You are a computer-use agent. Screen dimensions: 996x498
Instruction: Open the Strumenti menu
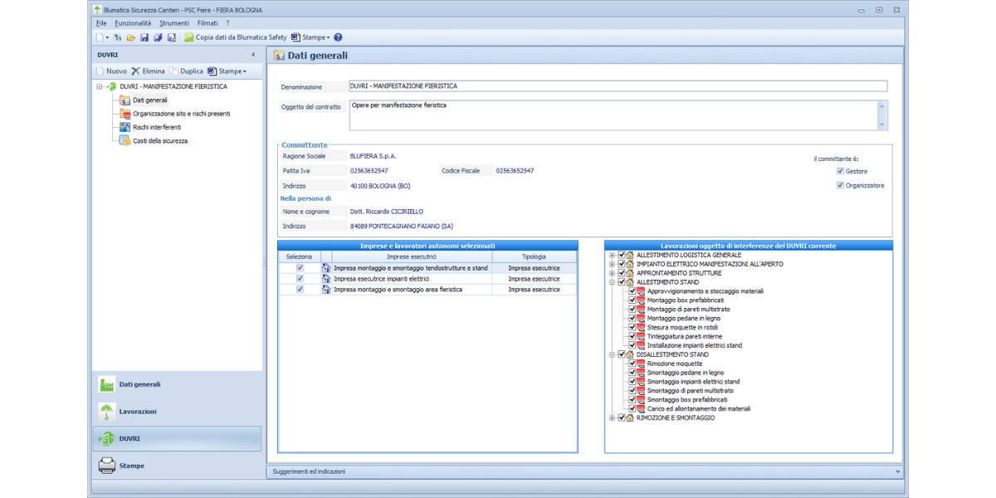174,23
